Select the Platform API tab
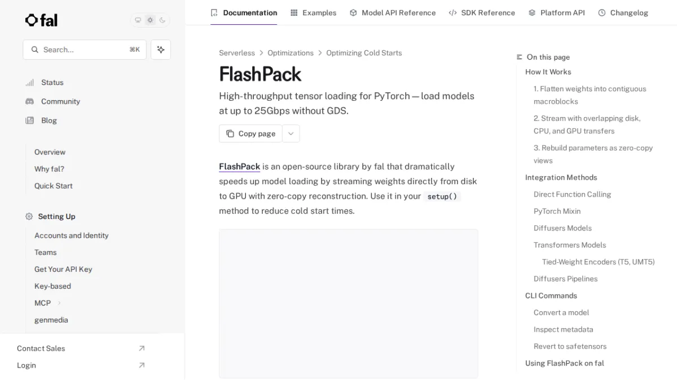677x380 pixels. 557,12
